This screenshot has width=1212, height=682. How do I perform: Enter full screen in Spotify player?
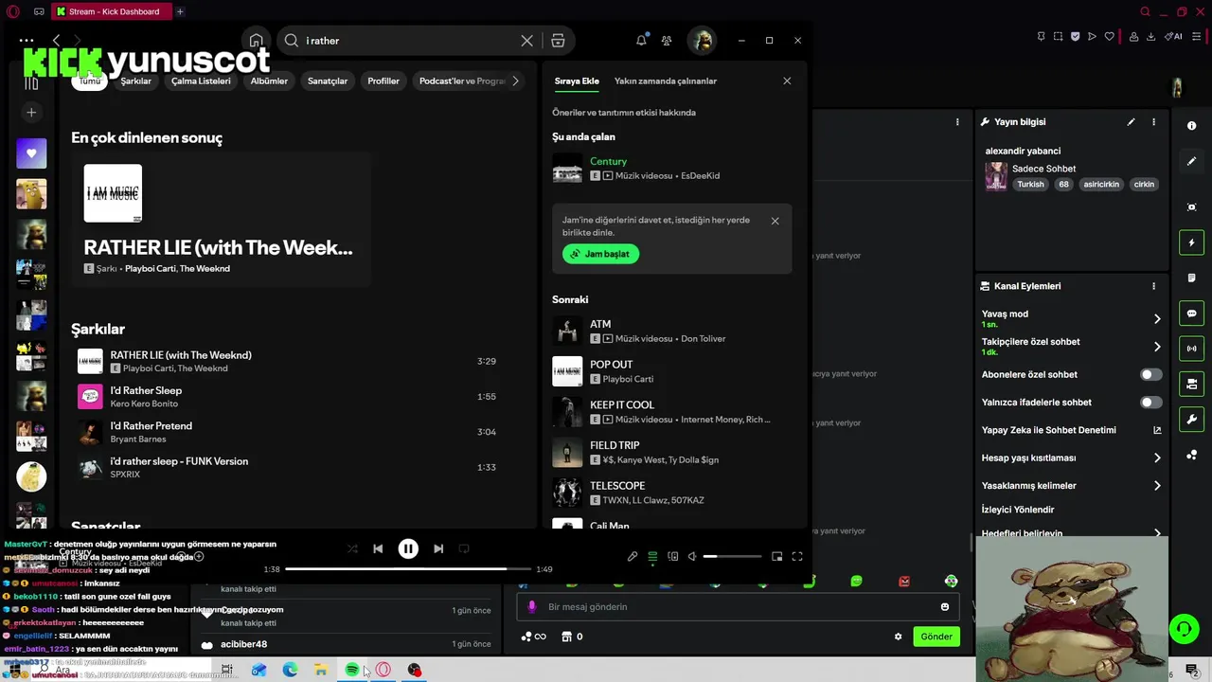pos(797,557)
